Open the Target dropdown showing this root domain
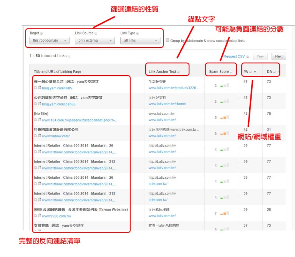 pos(49,41)
